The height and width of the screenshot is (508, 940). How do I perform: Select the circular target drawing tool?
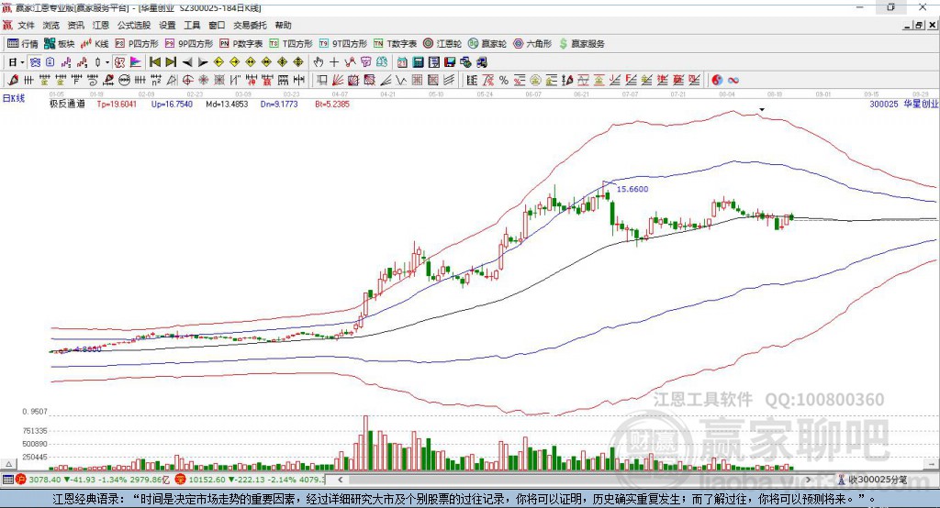coord(187,81)
